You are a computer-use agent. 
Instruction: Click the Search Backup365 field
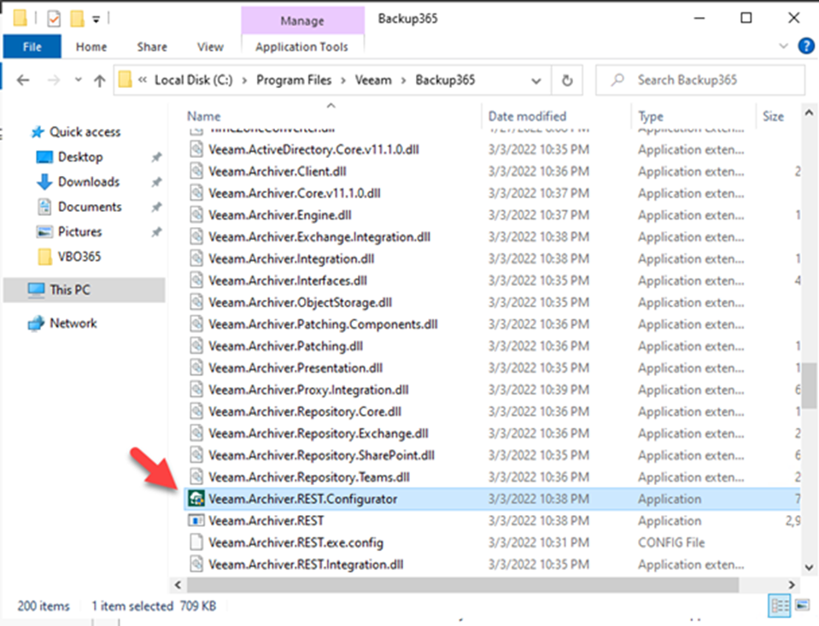tap(700, 80)
